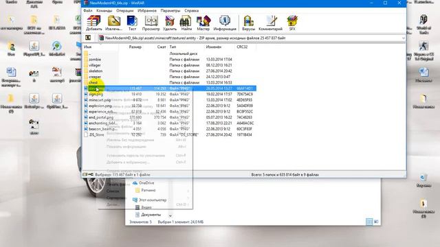Open the Найти (Find) binoculars tool
This screenshot has height=247, width=440.
(x=186, y=23)
